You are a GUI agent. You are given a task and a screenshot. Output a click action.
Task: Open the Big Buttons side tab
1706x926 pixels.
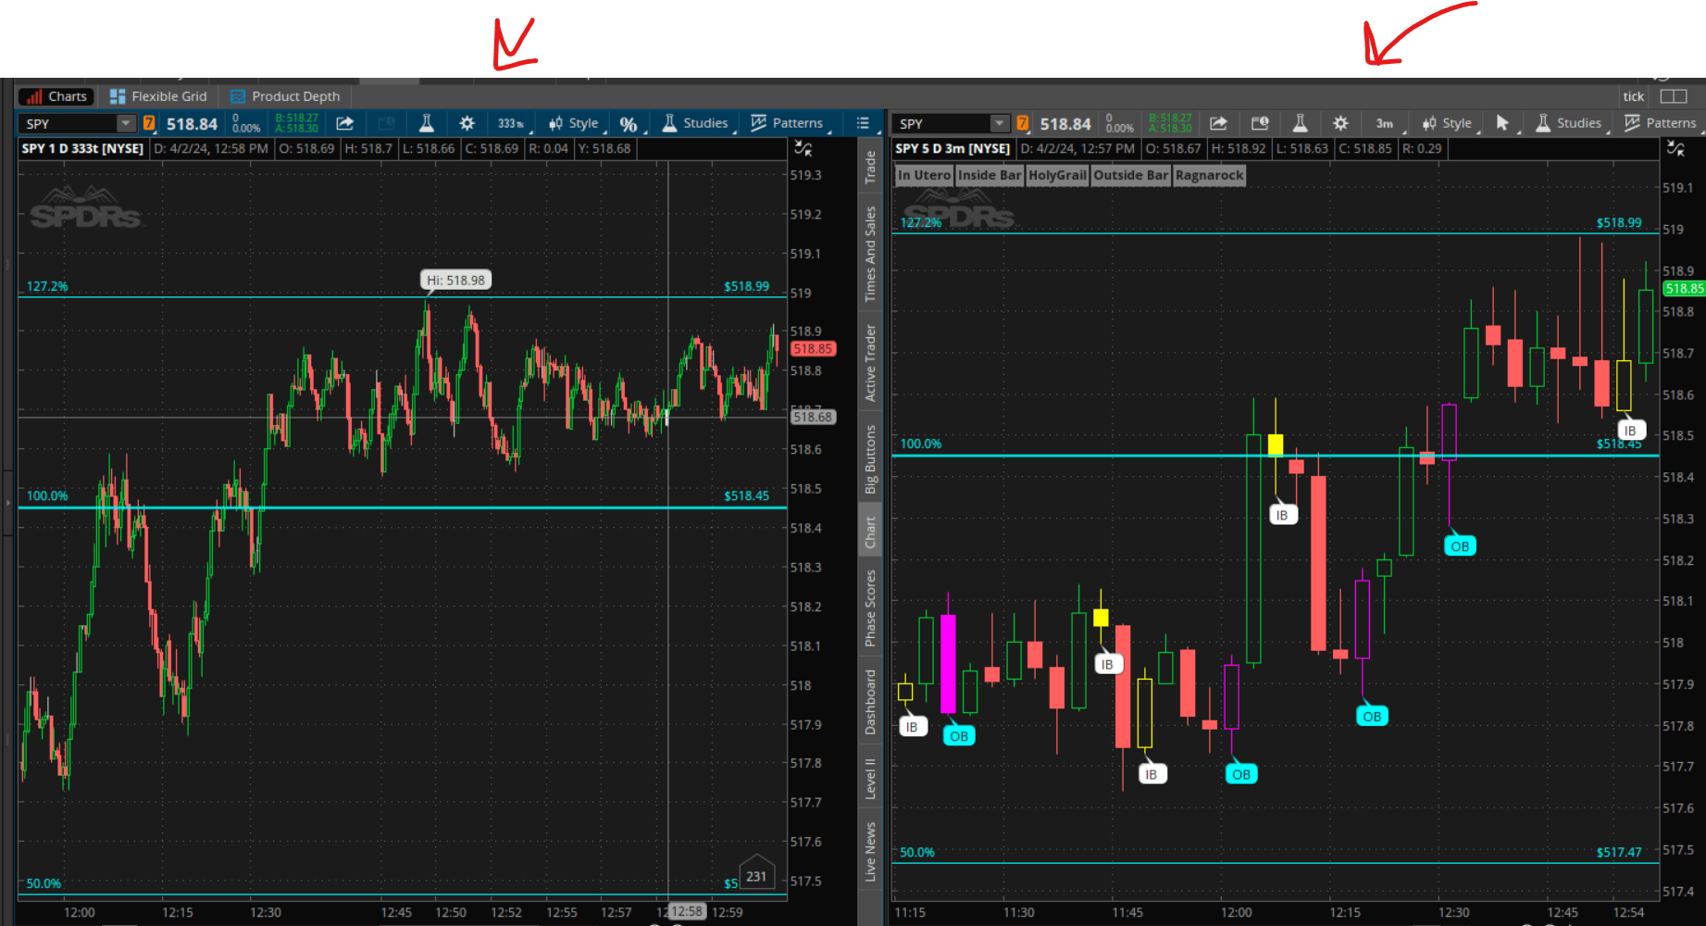coord(870,459)
